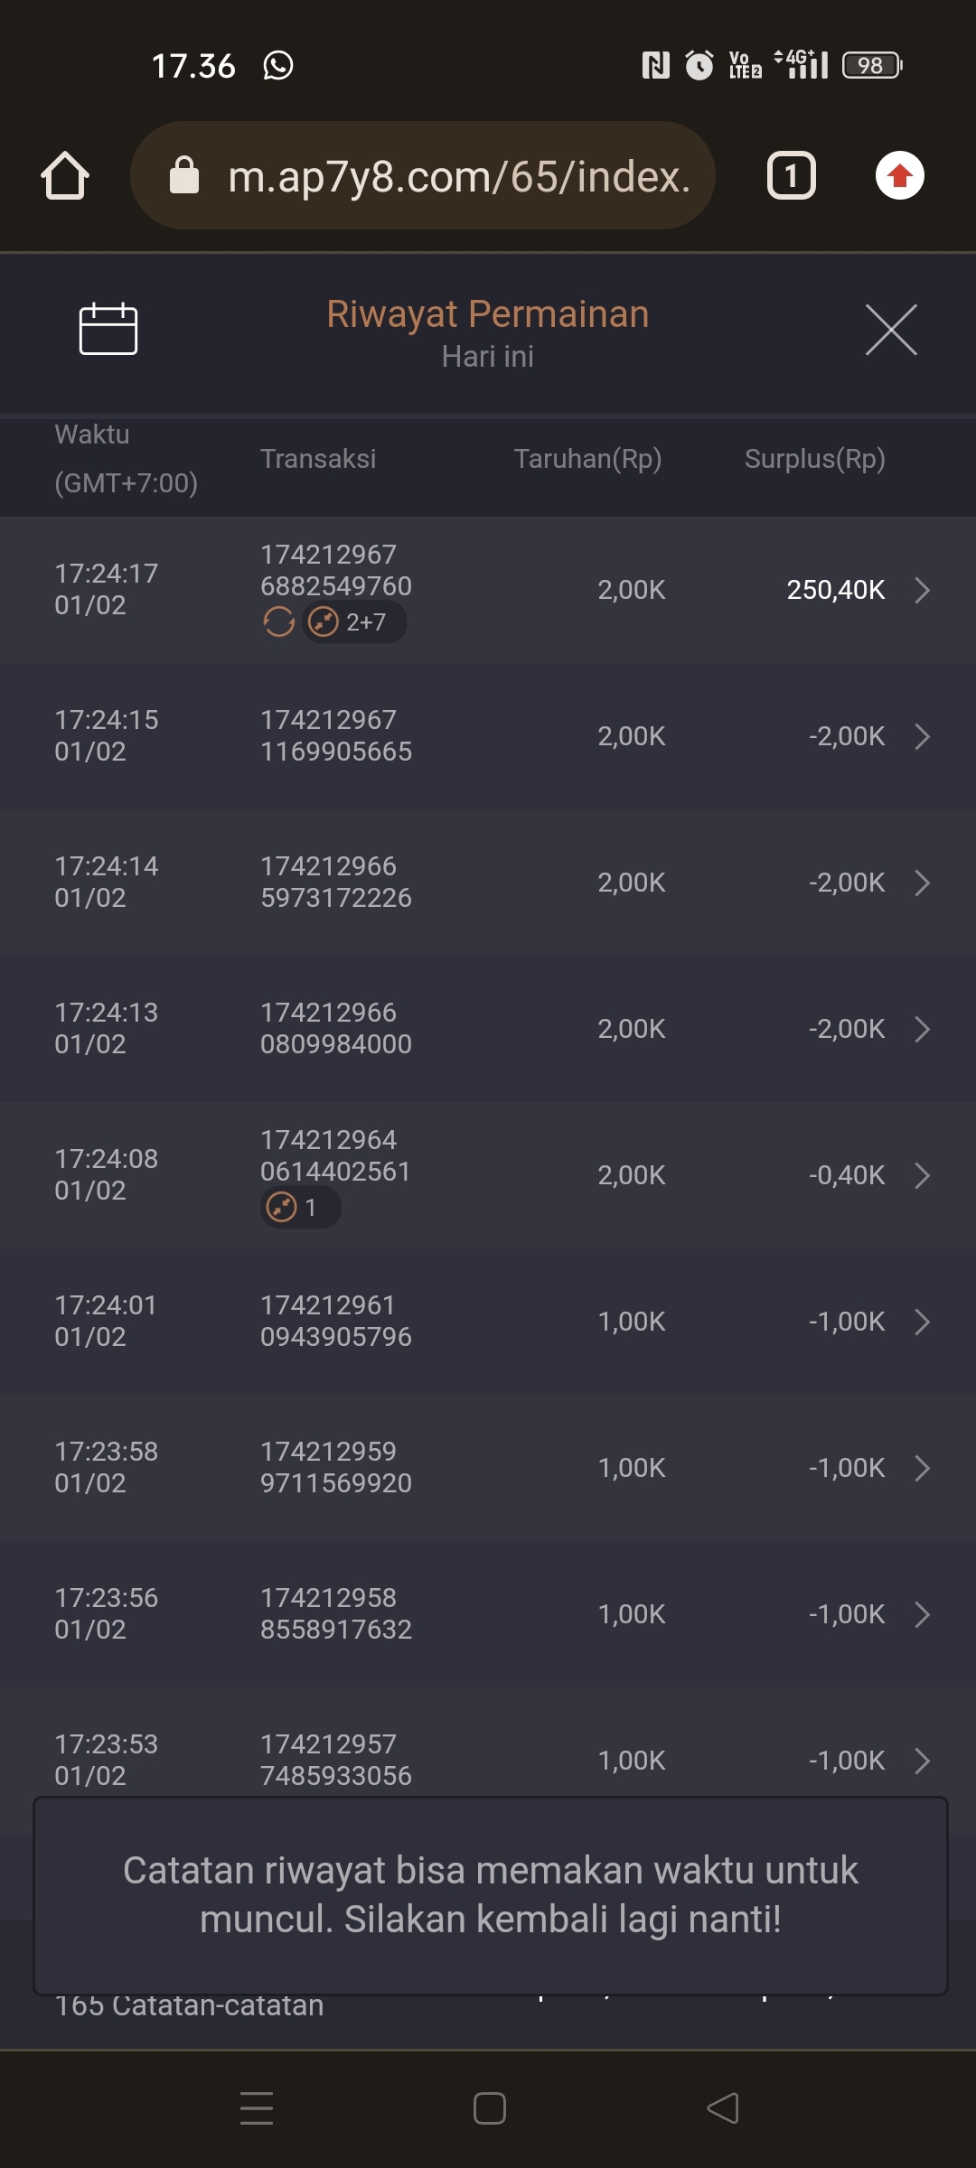Screen dimensions: 976x2168
Task: Close the Riwayat Permainan panel
Action: point(891,330)
